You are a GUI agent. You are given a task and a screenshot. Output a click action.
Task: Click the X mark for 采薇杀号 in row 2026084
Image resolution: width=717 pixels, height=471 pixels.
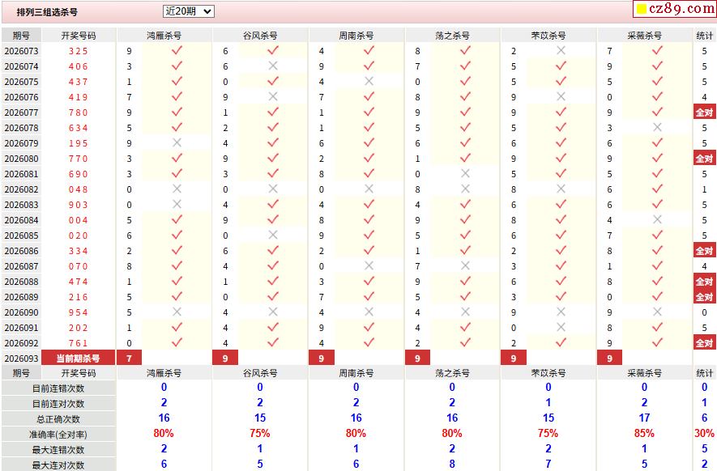(657, 219)
